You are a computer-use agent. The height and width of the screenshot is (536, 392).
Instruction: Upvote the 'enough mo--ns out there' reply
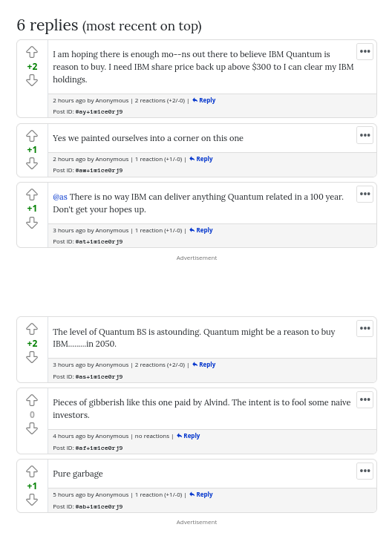pyautogui.click(x=32, y=52)
